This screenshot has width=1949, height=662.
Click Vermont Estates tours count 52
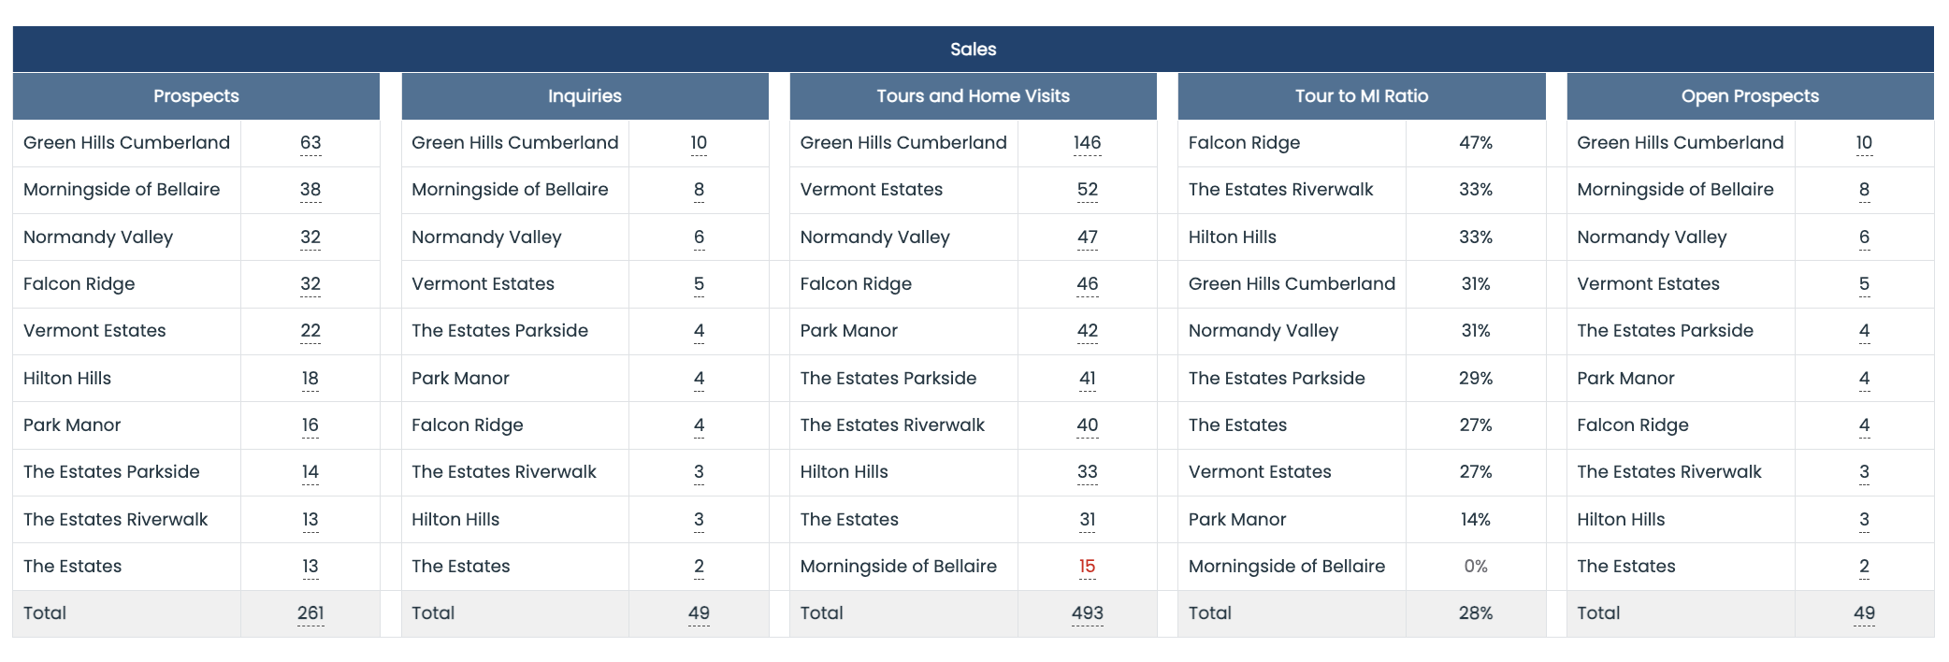[x=1087, y=190]
